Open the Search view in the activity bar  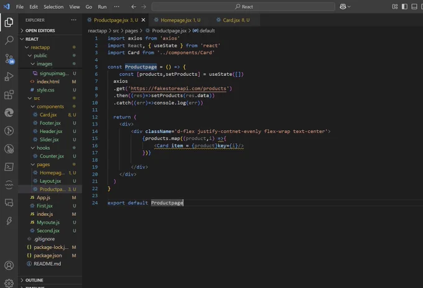(9, 40)
